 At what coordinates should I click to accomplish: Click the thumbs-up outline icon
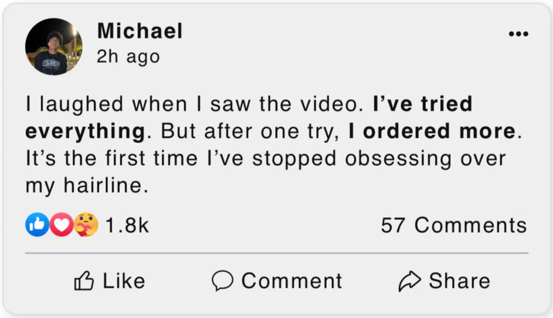tap(84, 281)
